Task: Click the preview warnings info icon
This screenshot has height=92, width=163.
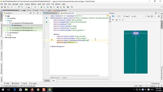Action: [159, 16]
